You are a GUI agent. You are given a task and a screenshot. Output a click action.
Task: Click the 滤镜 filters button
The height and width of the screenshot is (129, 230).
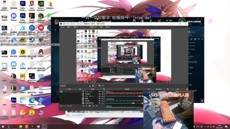pyautogui.click(x=101, y=86)
